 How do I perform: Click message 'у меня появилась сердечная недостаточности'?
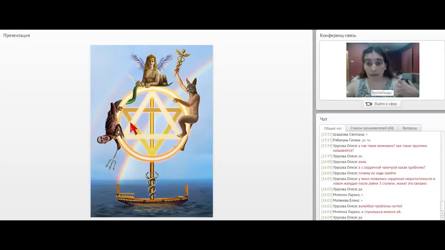tap(378, 181)
